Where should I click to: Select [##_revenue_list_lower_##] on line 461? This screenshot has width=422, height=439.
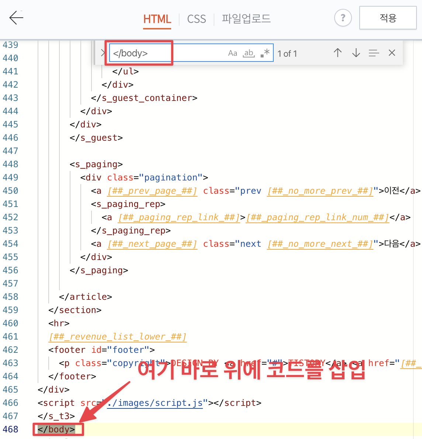tap(117, 337)
